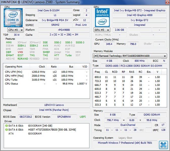Click the 2.06 GB GPU memory value
This screenshot has width=170, height=151.
point(120,30)
